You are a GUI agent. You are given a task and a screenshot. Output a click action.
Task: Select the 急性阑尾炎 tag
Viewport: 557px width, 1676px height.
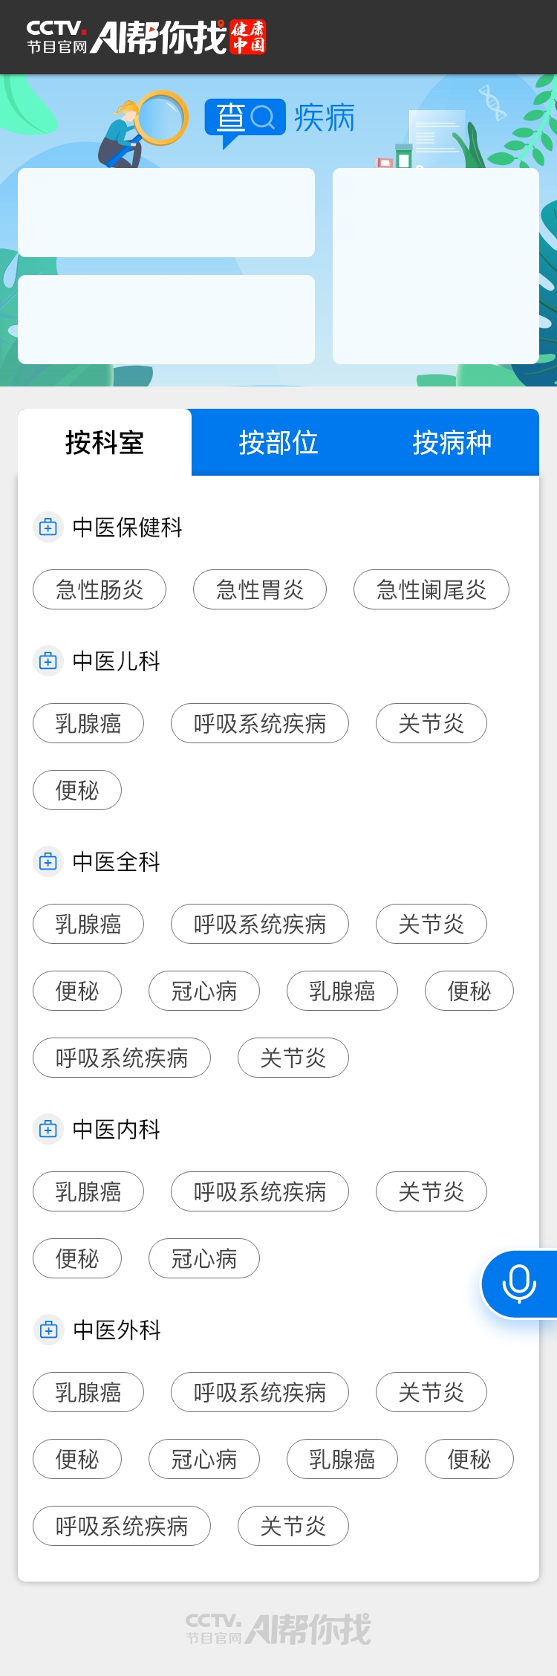(x=431, y=589)
